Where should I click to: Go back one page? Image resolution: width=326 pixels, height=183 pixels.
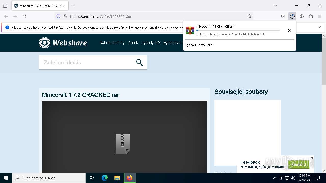6,16
